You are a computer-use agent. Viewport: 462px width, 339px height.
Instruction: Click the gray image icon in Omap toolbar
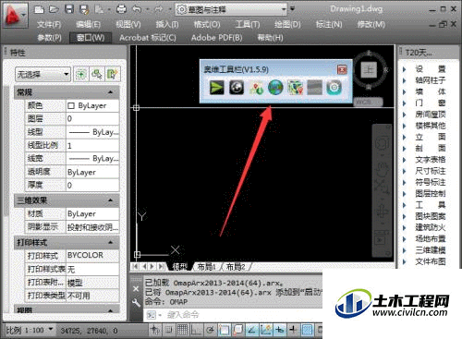point(314,88)
